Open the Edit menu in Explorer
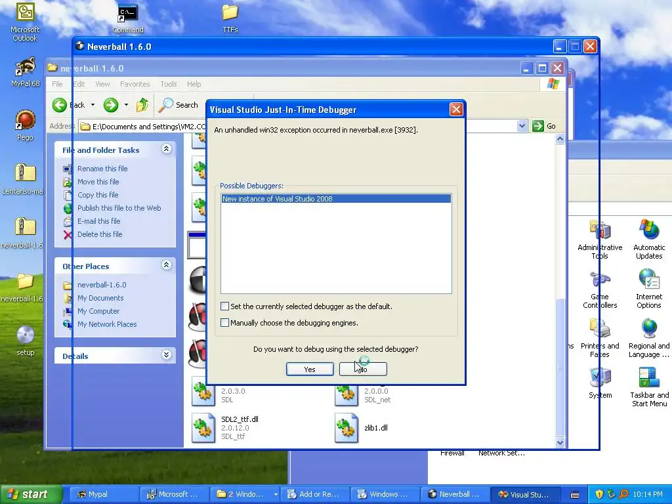This screenshot has width=672, height=504. [79, 84]
